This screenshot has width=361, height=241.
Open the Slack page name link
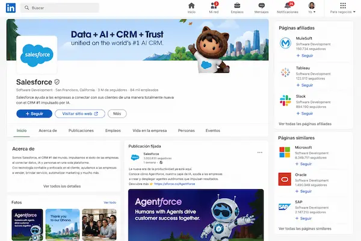[300, 96]
